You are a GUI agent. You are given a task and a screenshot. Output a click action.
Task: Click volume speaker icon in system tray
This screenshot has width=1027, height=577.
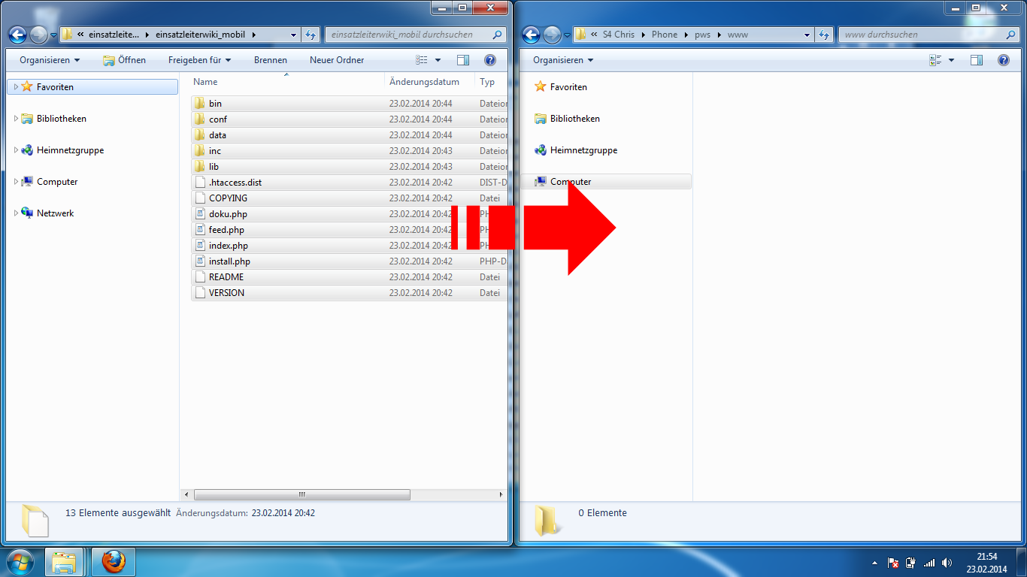point(947,563)
